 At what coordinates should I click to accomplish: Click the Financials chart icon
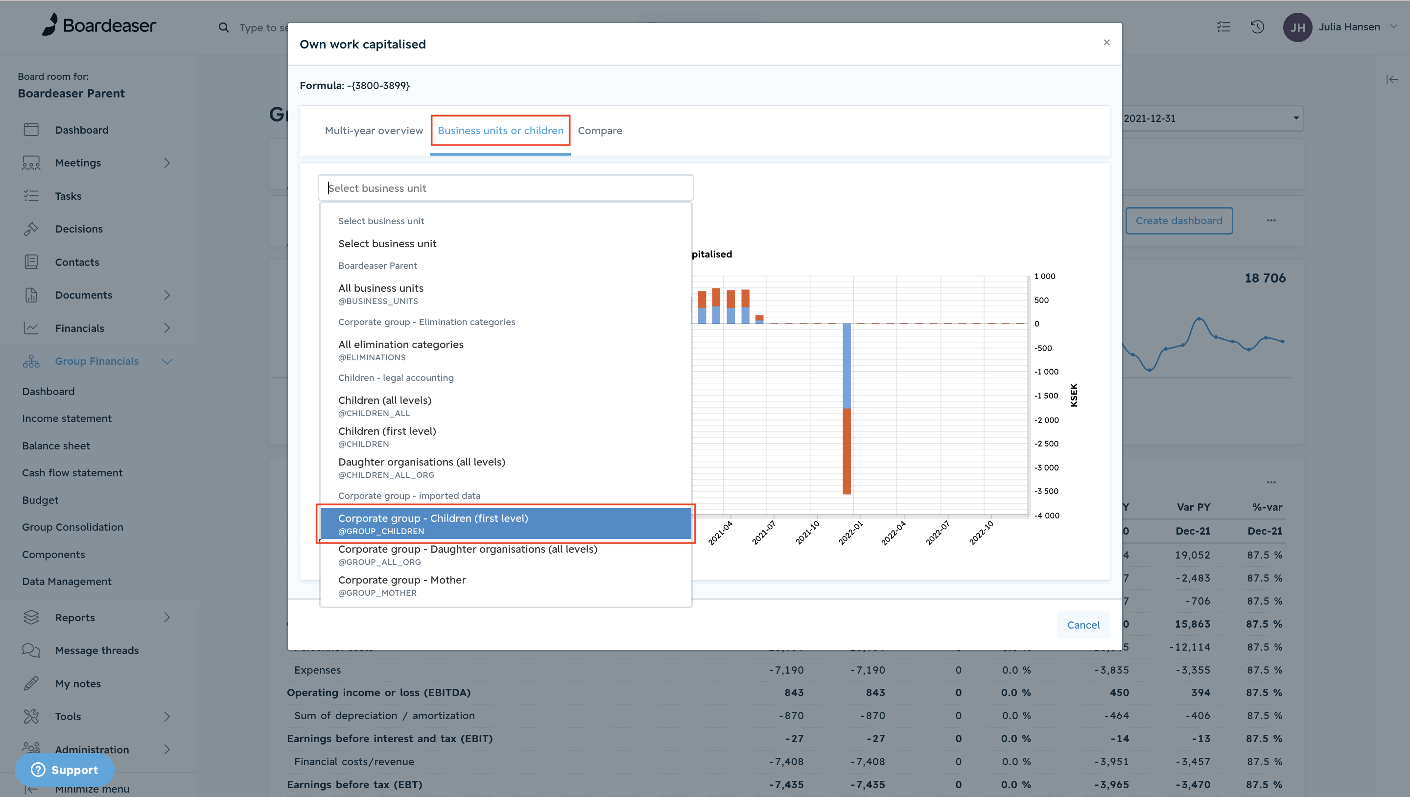pyautogui.click(x=31, y=328)
